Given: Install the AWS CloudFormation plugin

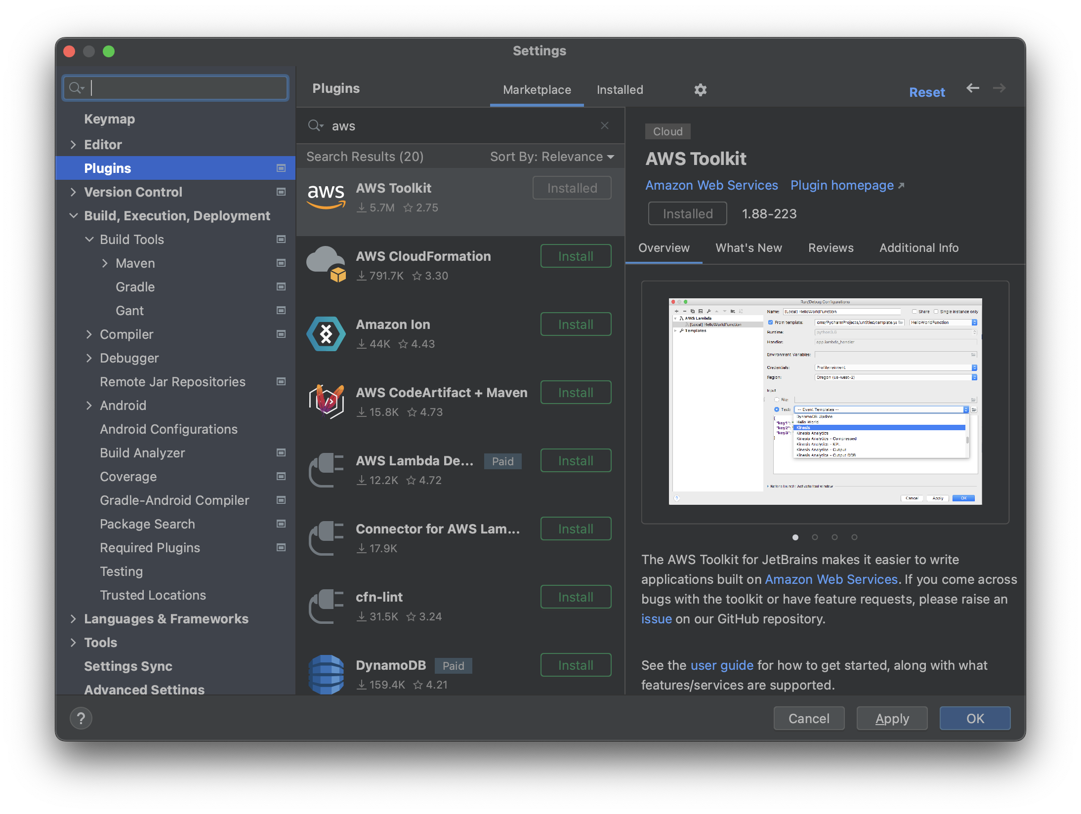Looking at the screenshot, I should click(576, 256).
